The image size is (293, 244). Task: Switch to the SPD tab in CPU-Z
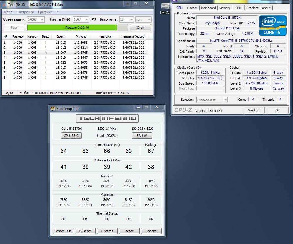point(238,8)
